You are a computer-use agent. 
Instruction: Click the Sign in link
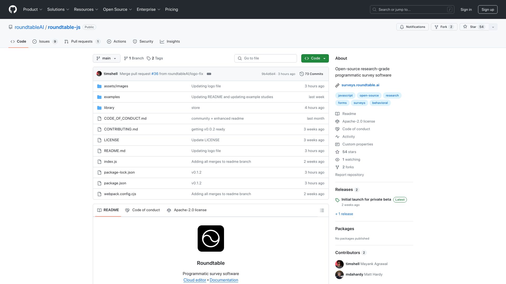[466, 9]
